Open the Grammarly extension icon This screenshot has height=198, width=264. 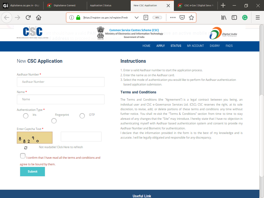coord(245,17)
